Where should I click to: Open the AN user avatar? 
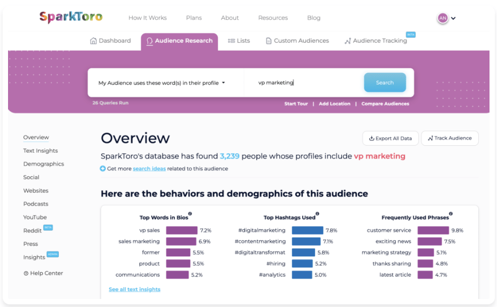coord(443,18)
